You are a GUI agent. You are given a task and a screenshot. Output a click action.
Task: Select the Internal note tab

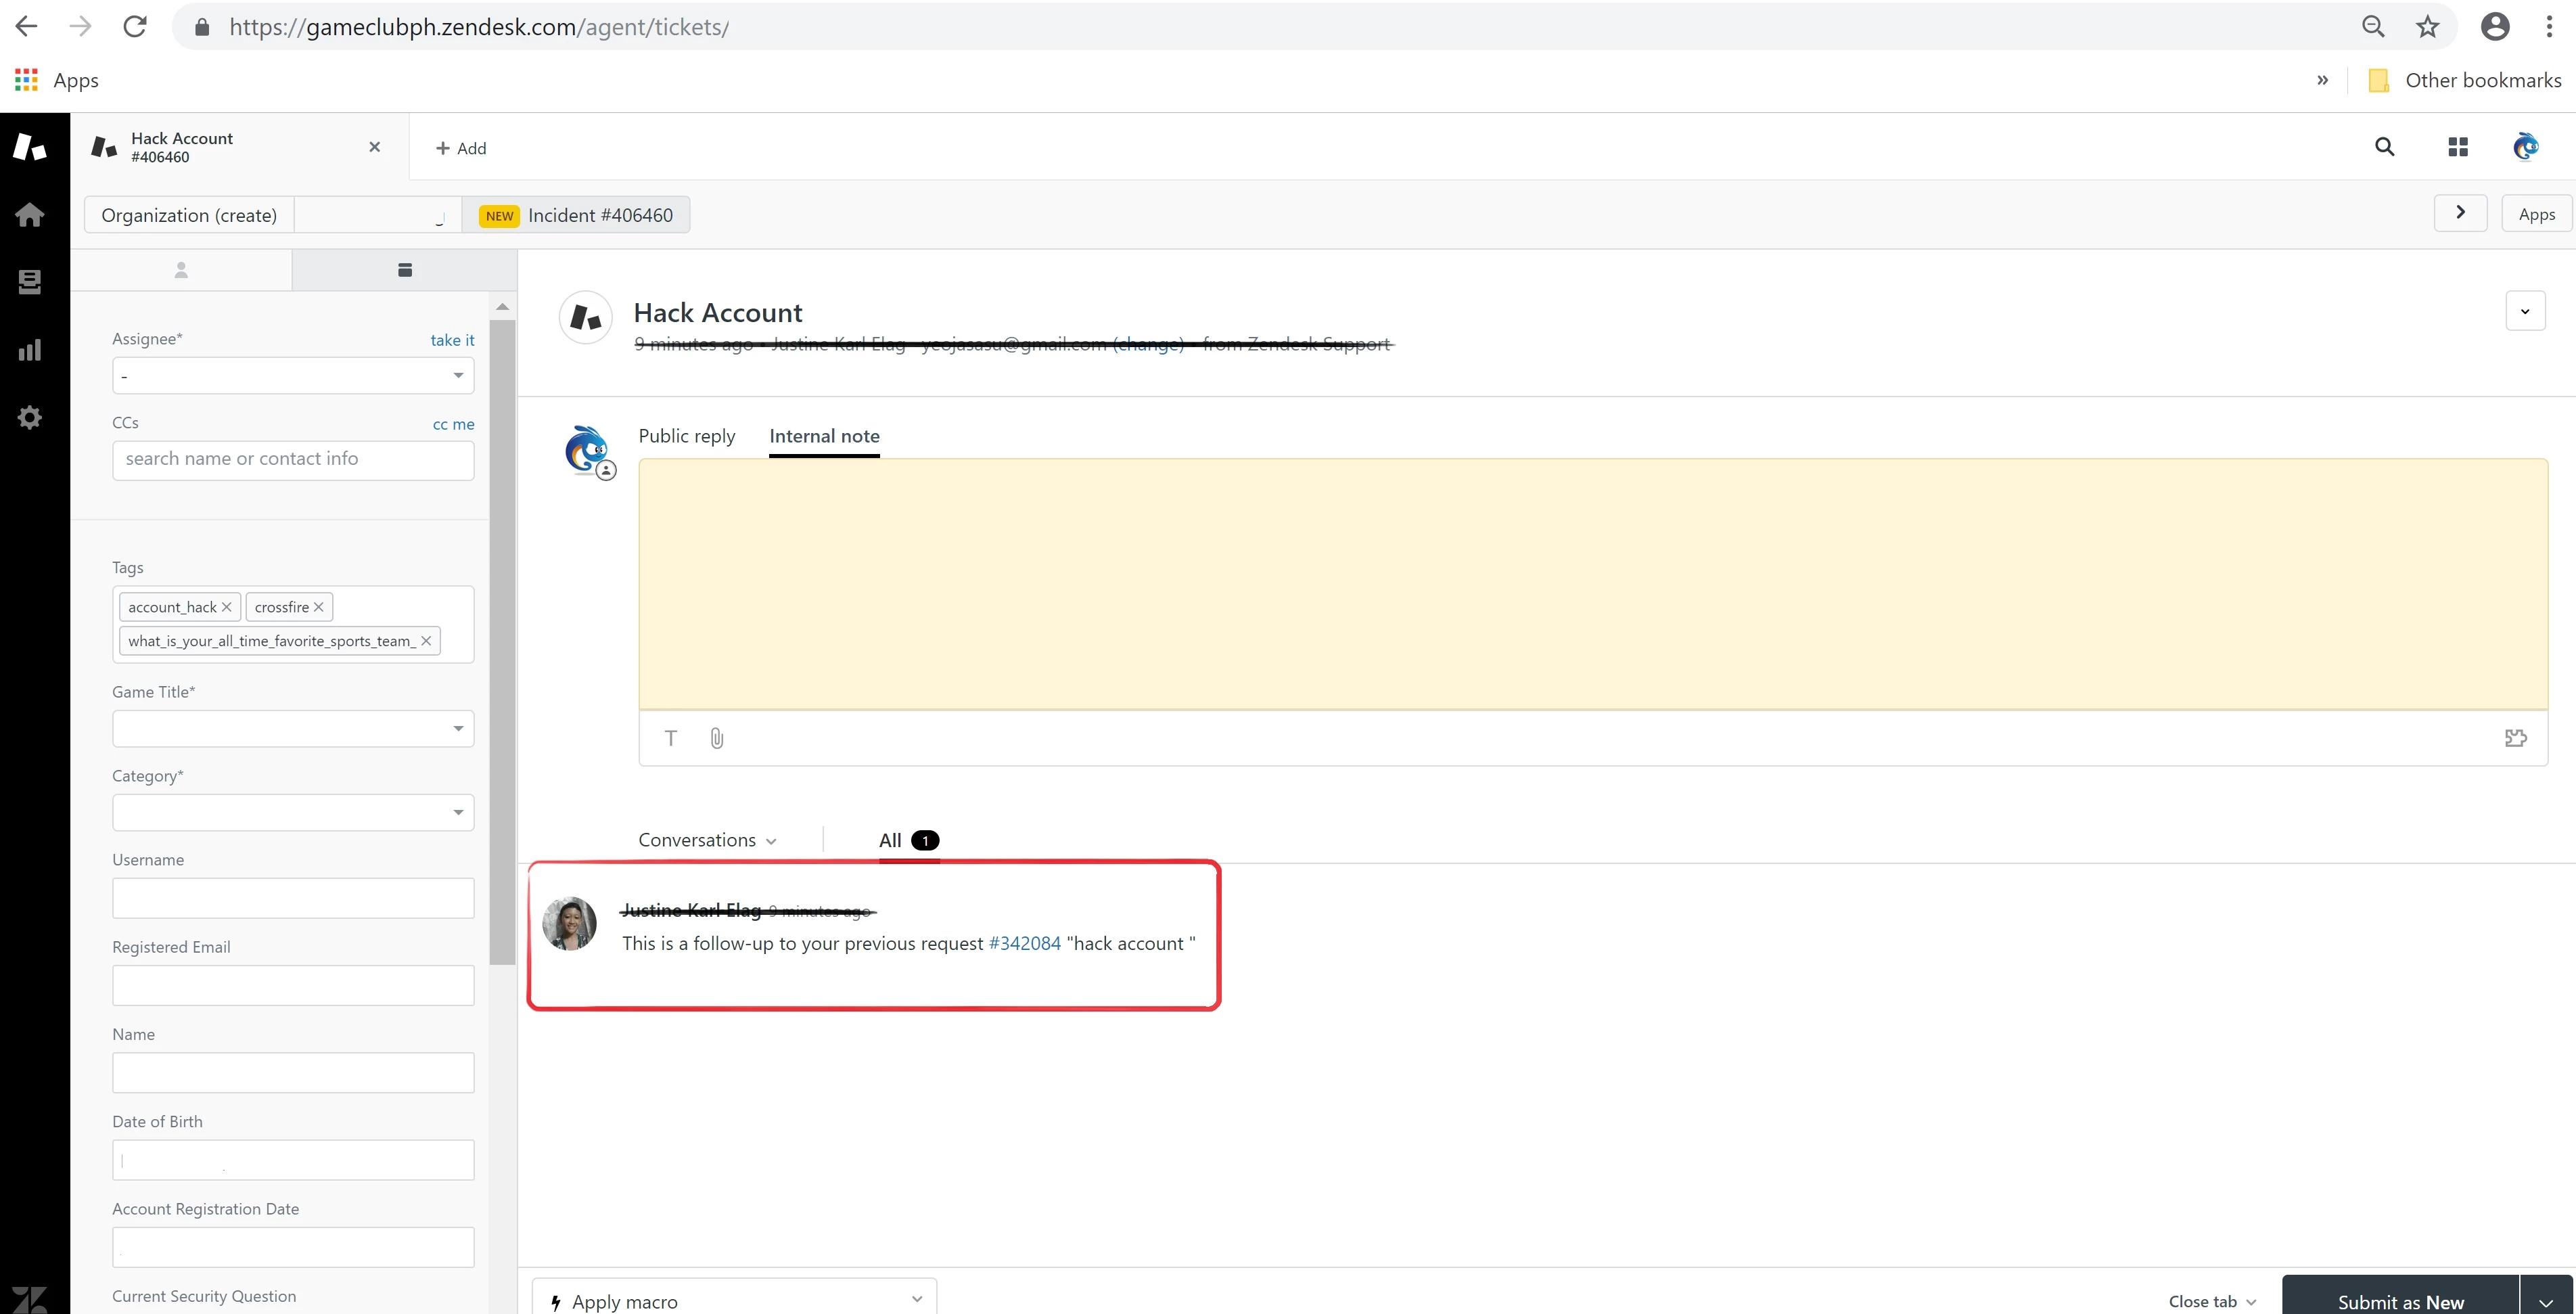click(x=824, y=436)
